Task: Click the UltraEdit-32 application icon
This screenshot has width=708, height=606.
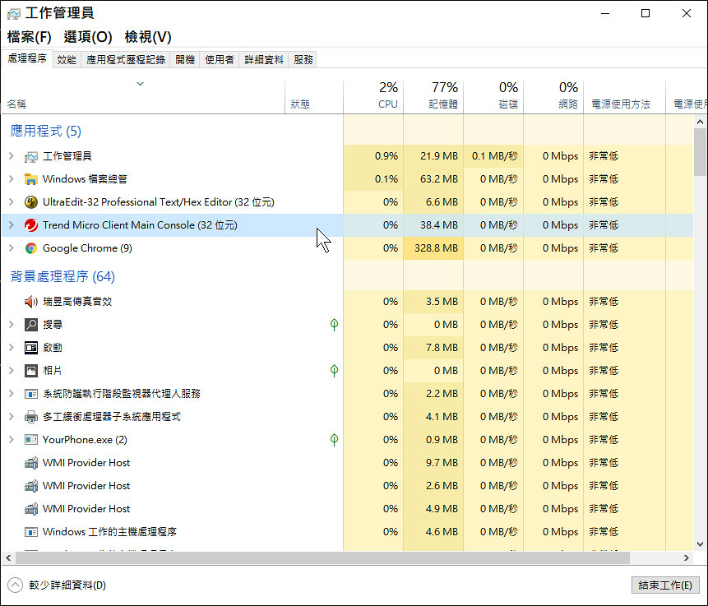Action: point(30,202)
